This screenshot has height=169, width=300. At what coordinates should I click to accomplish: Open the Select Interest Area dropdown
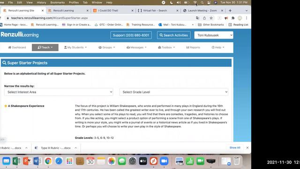(59, 92)
